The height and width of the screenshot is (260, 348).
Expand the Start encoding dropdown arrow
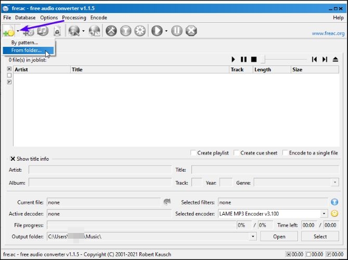coord(166,31)
